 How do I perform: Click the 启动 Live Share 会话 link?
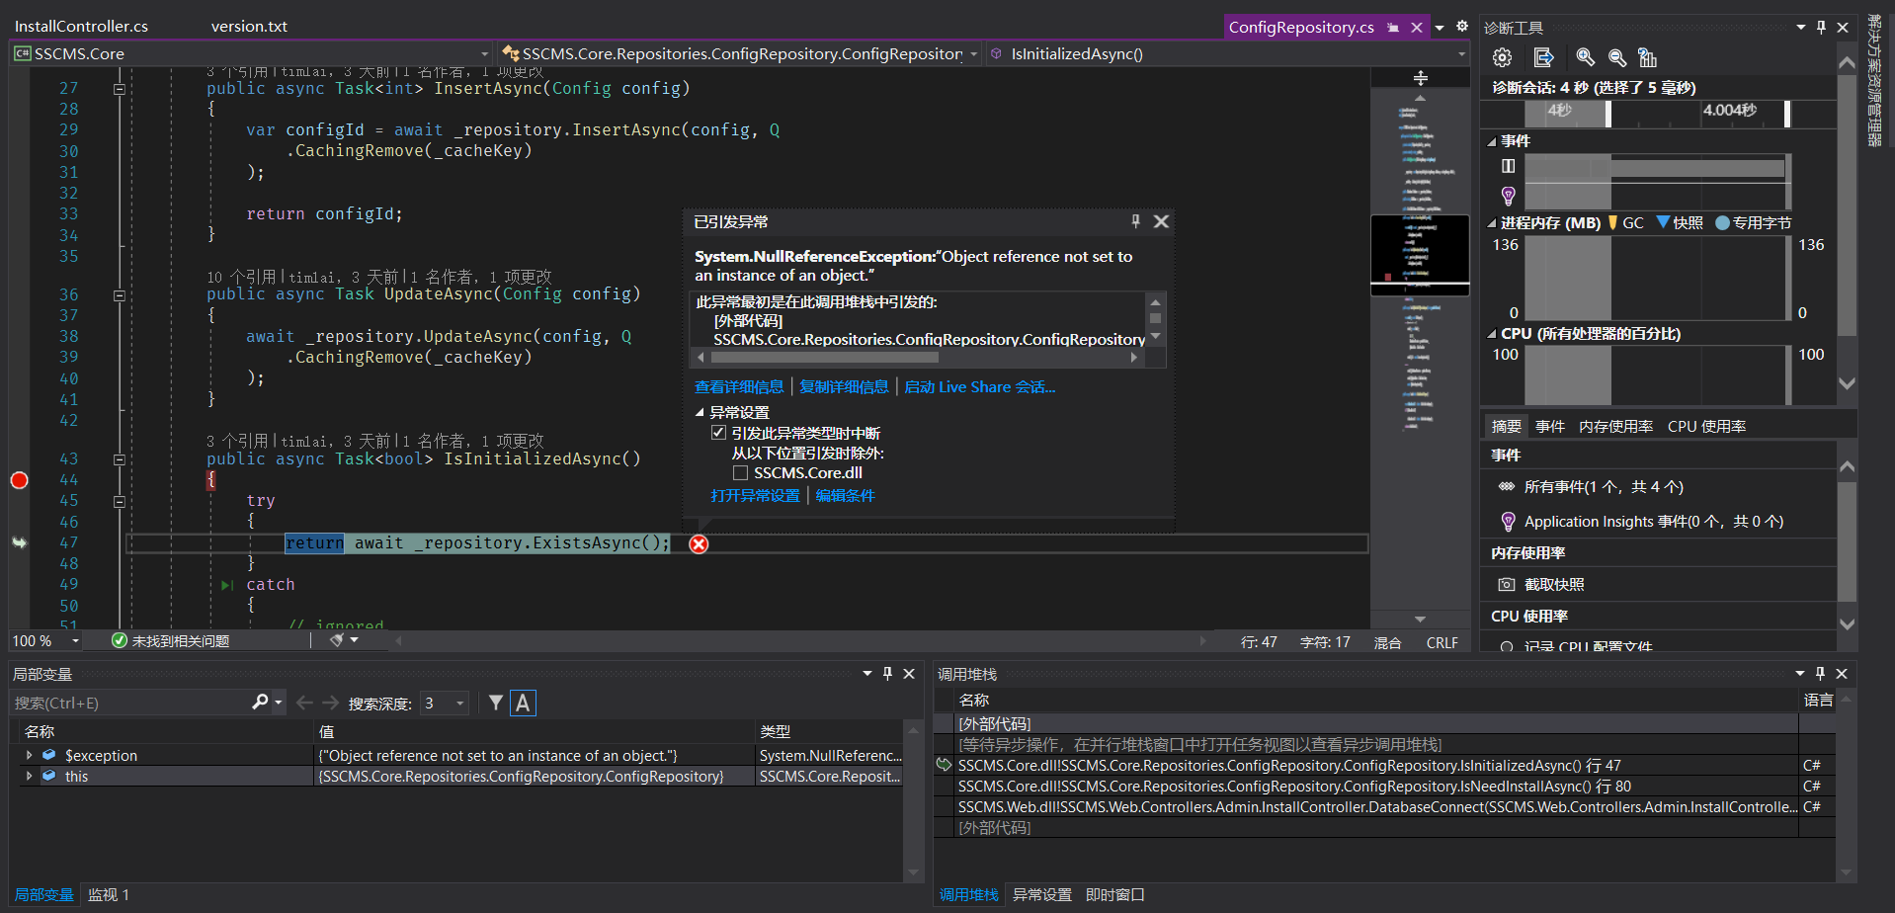coord(979,386)
